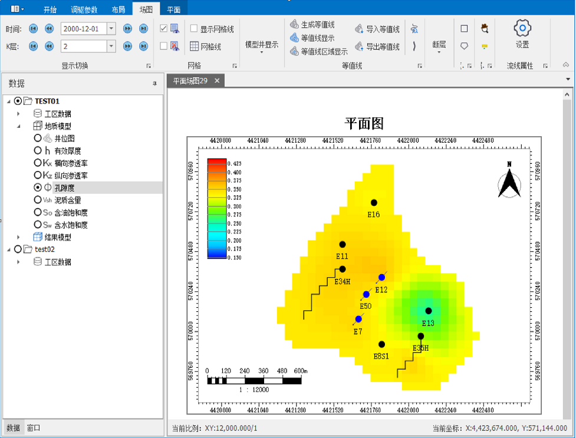Switch to 窗口 panel at bottom

tap(34, 428)
